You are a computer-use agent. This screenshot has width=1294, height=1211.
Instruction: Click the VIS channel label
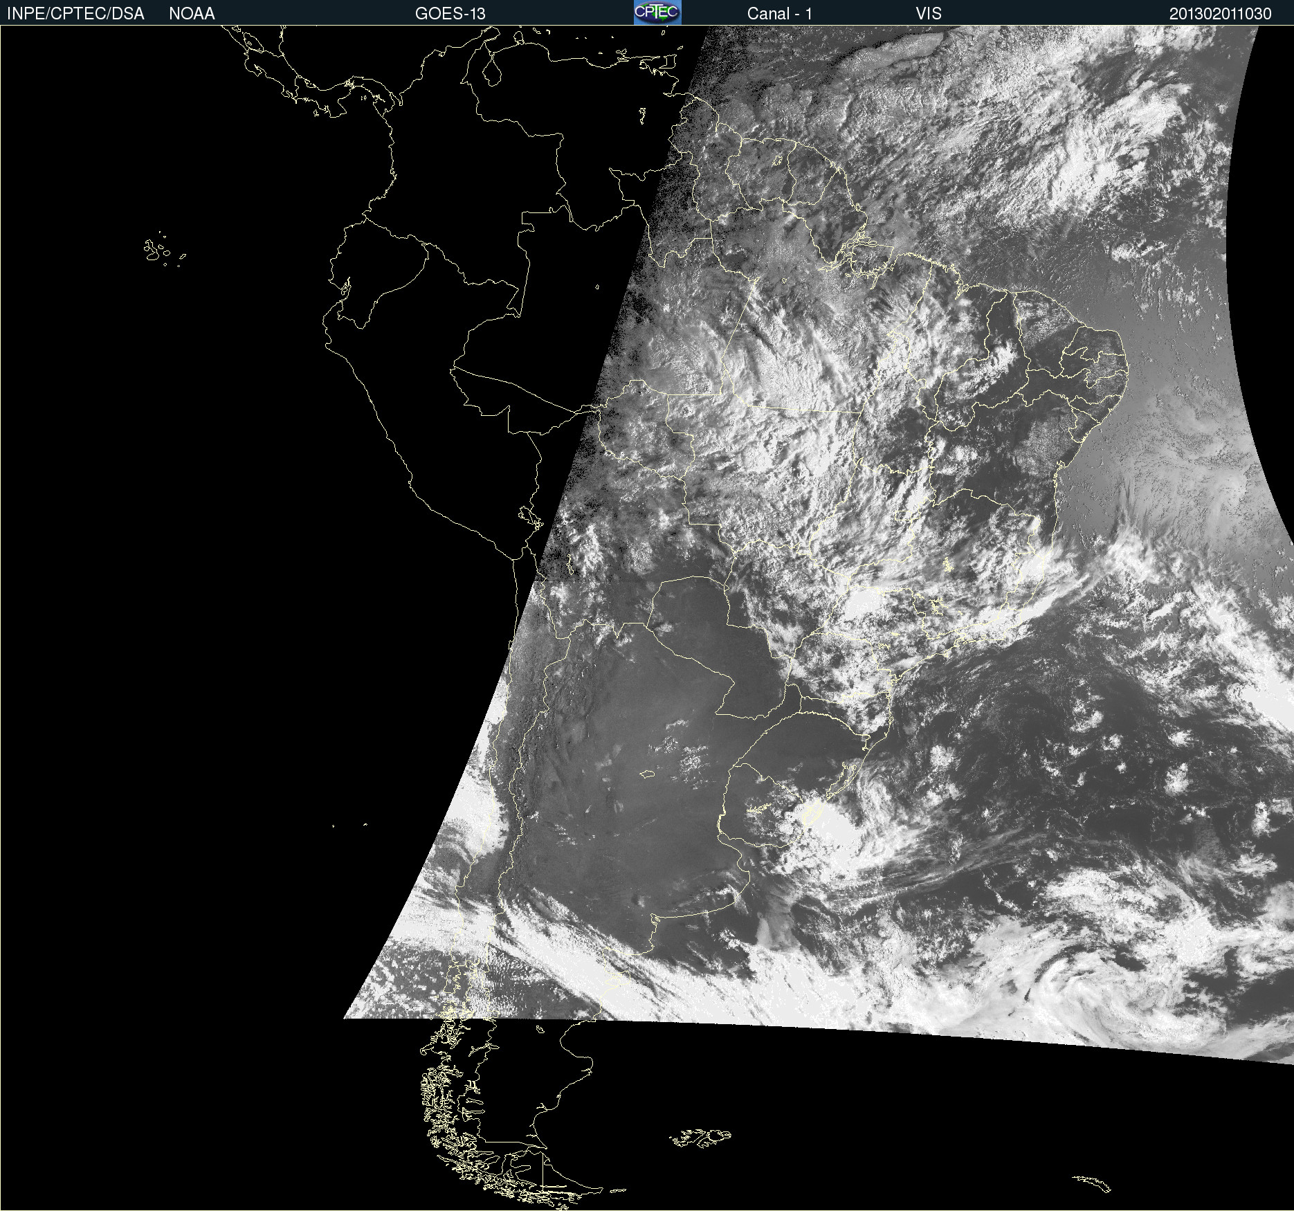click(x=929, y=14)
